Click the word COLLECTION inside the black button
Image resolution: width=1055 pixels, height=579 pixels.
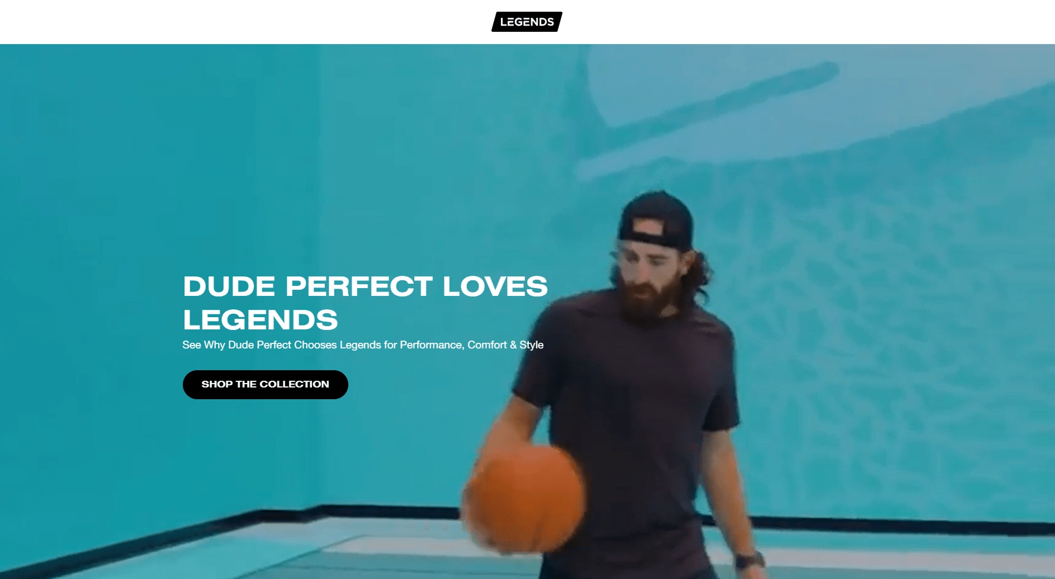point(294,384)
